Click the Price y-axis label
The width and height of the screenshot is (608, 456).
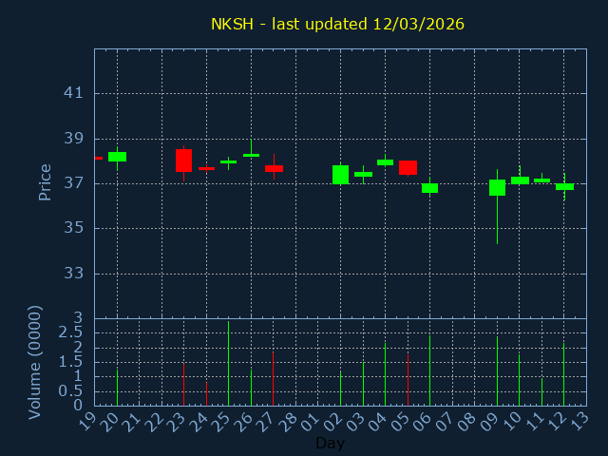coord(45,182)
